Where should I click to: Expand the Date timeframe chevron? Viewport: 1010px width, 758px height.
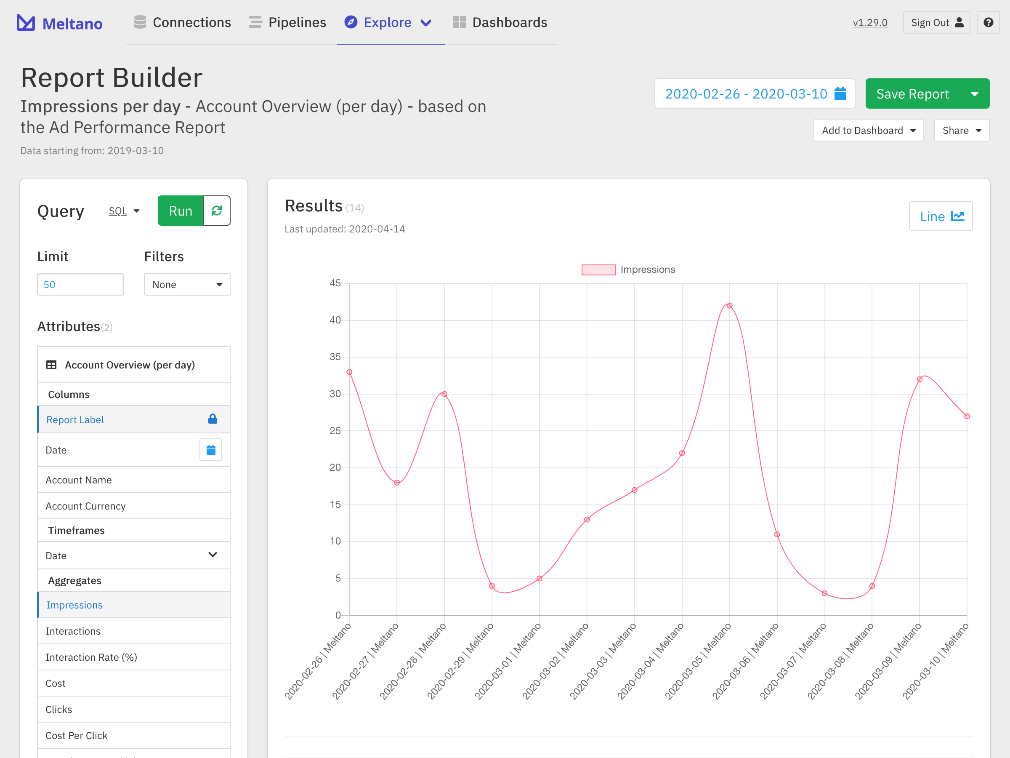tap(213, 555)
